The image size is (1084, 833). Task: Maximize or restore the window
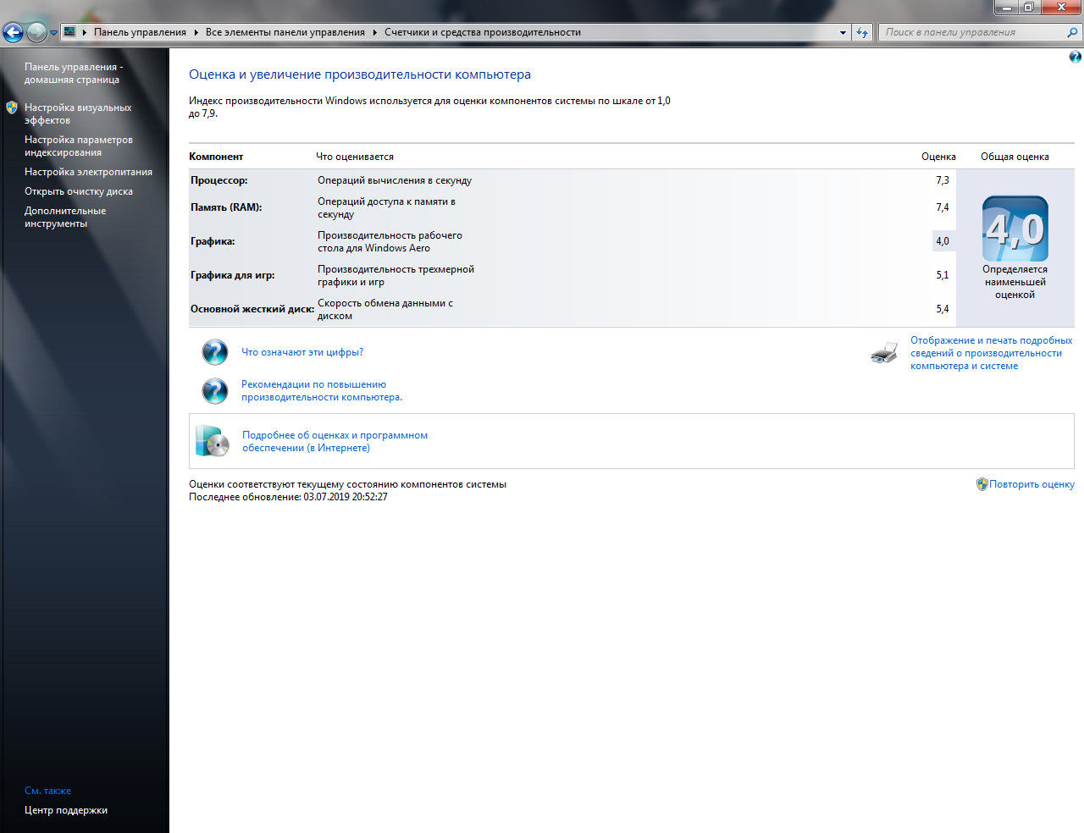[1029, 7]
